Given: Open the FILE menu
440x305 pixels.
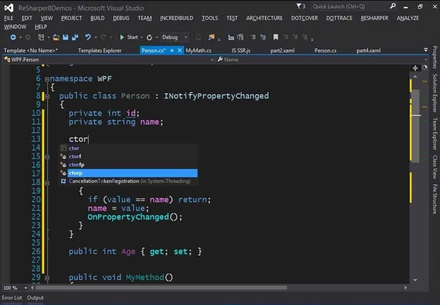Looking at the screenshot, I should (9, 18).
